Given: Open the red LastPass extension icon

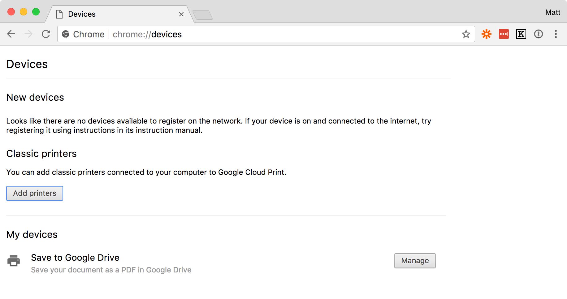Looking at the screenshot, I should (x=504, y=34).
